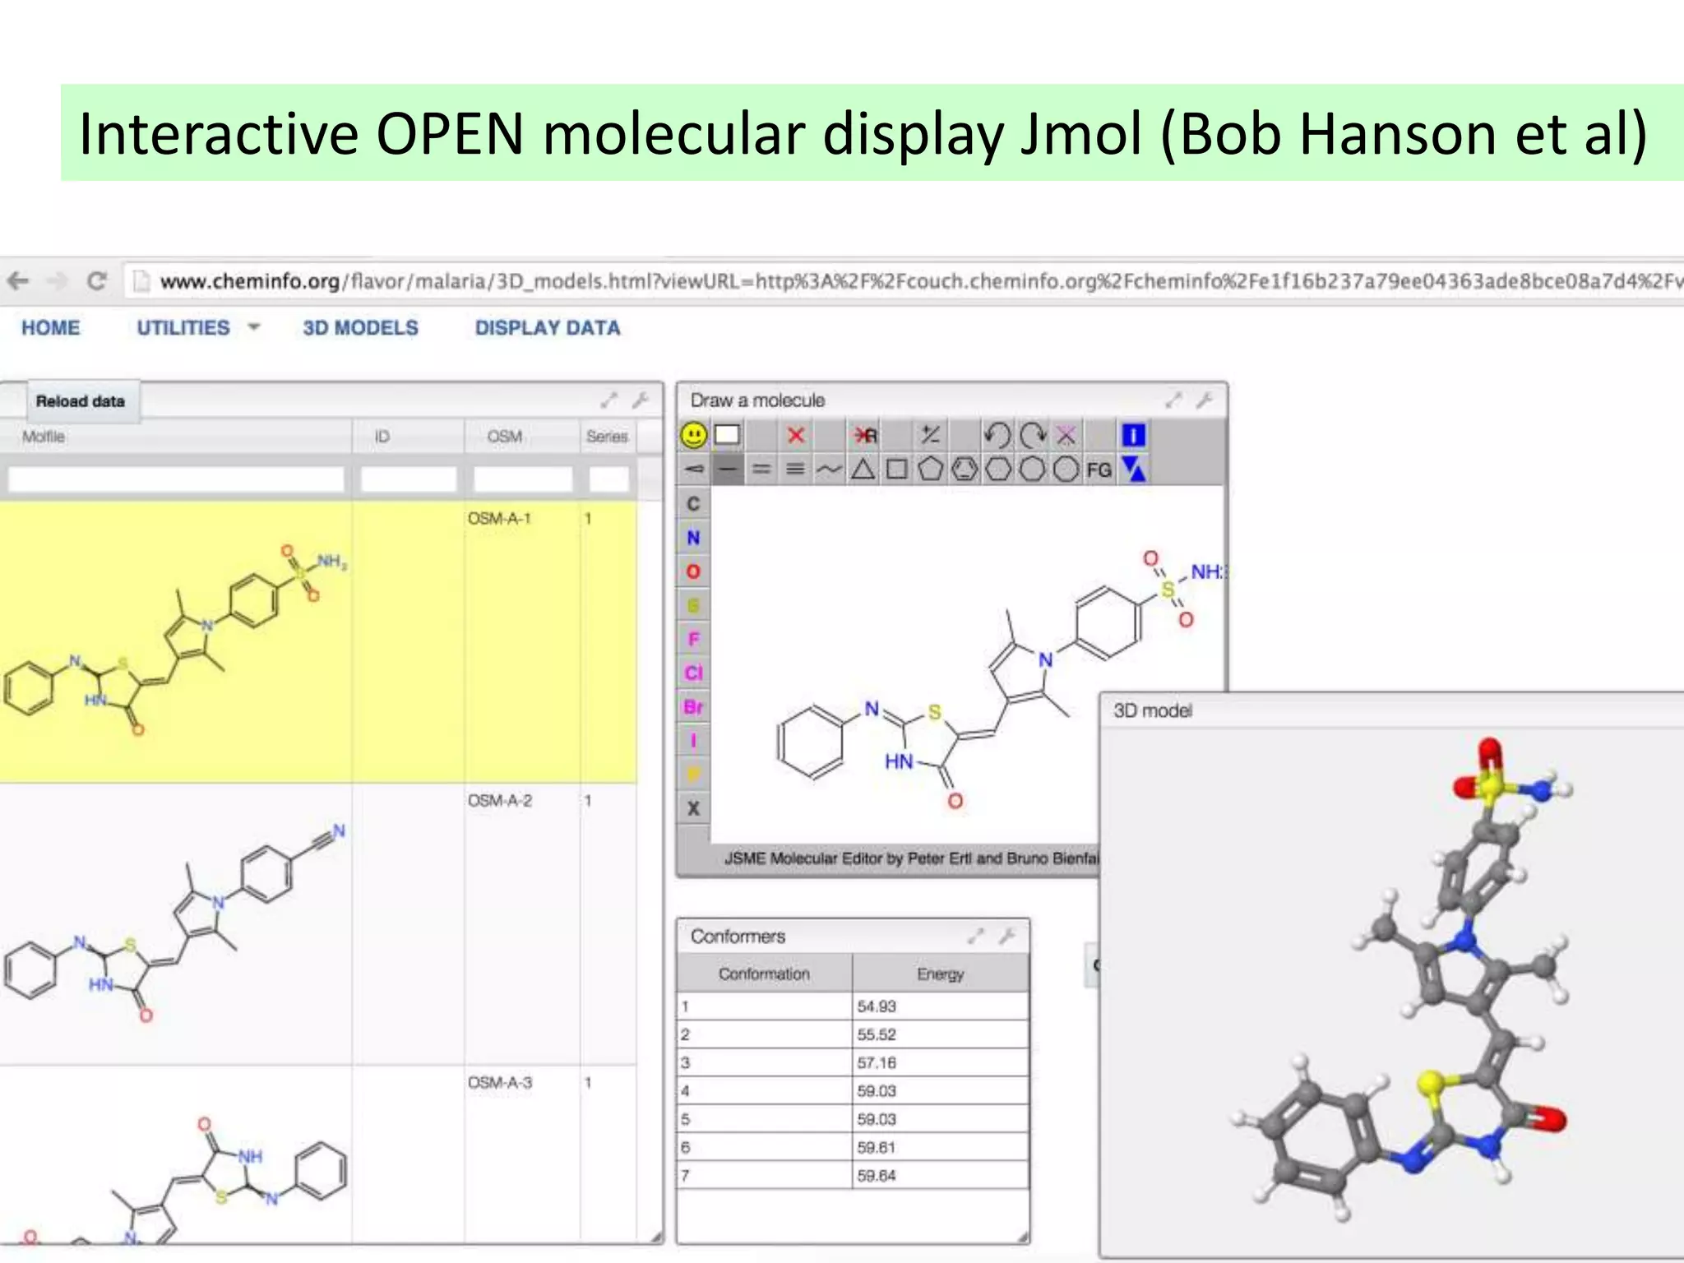Click the Conformers panel wrench icon
Screen dimensions: 1684x1263
1007,936
